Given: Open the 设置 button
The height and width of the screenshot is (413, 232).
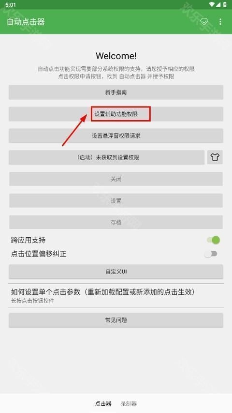Looking at the screenshot, I should coord(116,201).
